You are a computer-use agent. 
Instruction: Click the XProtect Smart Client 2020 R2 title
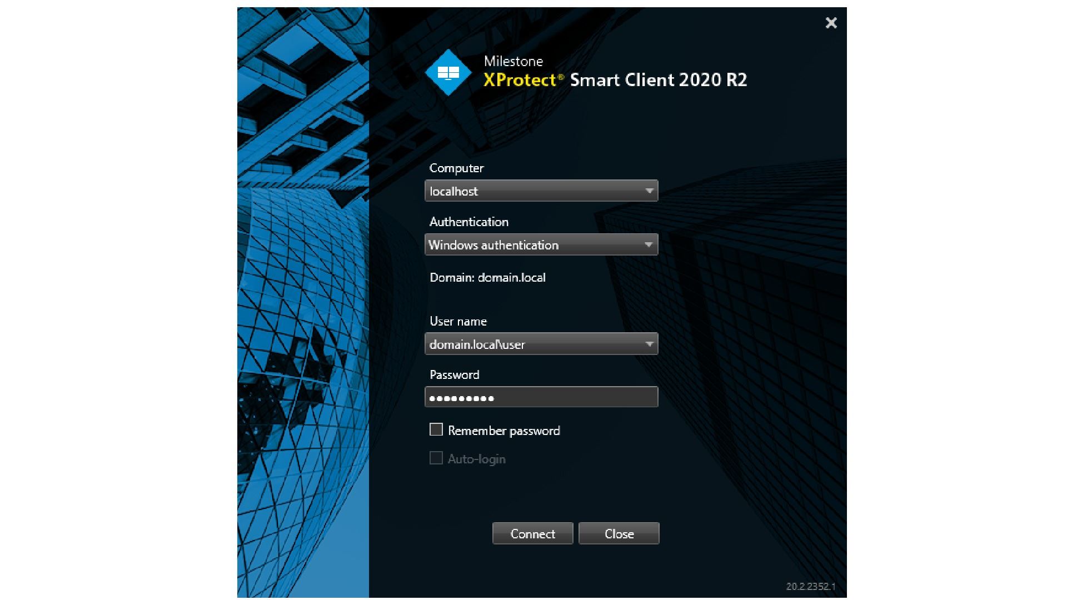(615, 80)
